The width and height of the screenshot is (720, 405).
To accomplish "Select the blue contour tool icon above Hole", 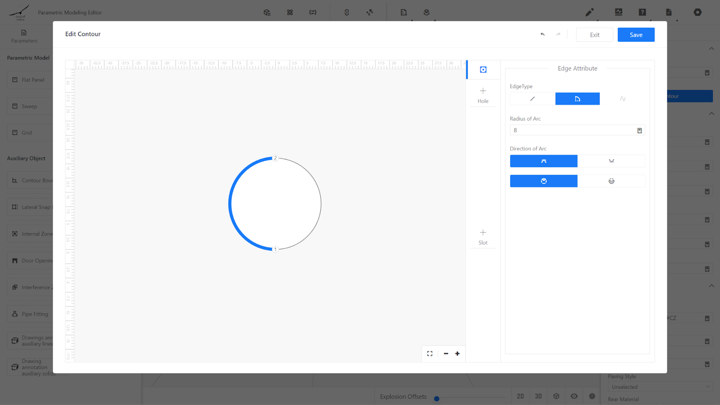I will (483, 70).
